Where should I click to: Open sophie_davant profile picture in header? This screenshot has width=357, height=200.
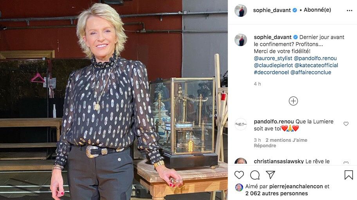click(241, 11)
